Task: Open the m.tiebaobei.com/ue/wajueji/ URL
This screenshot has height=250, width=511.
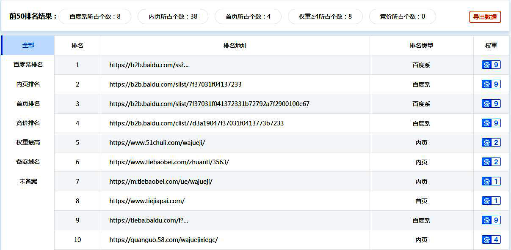Action: pyautogui.click(x=161, y=182)
